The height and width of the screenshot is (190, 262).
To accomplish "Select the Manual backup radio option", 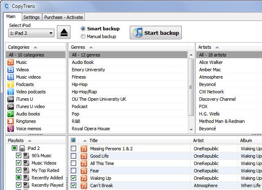I will [x=84, y=36].
